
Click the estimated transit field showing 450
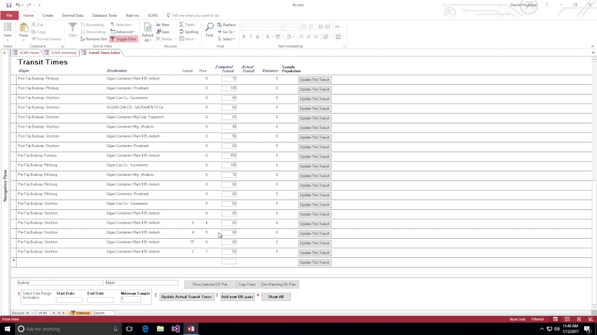pos(229,155)
